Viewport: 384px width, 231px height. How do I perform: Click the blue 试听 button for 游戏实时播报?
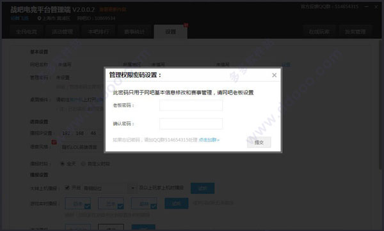pos(177,203)
